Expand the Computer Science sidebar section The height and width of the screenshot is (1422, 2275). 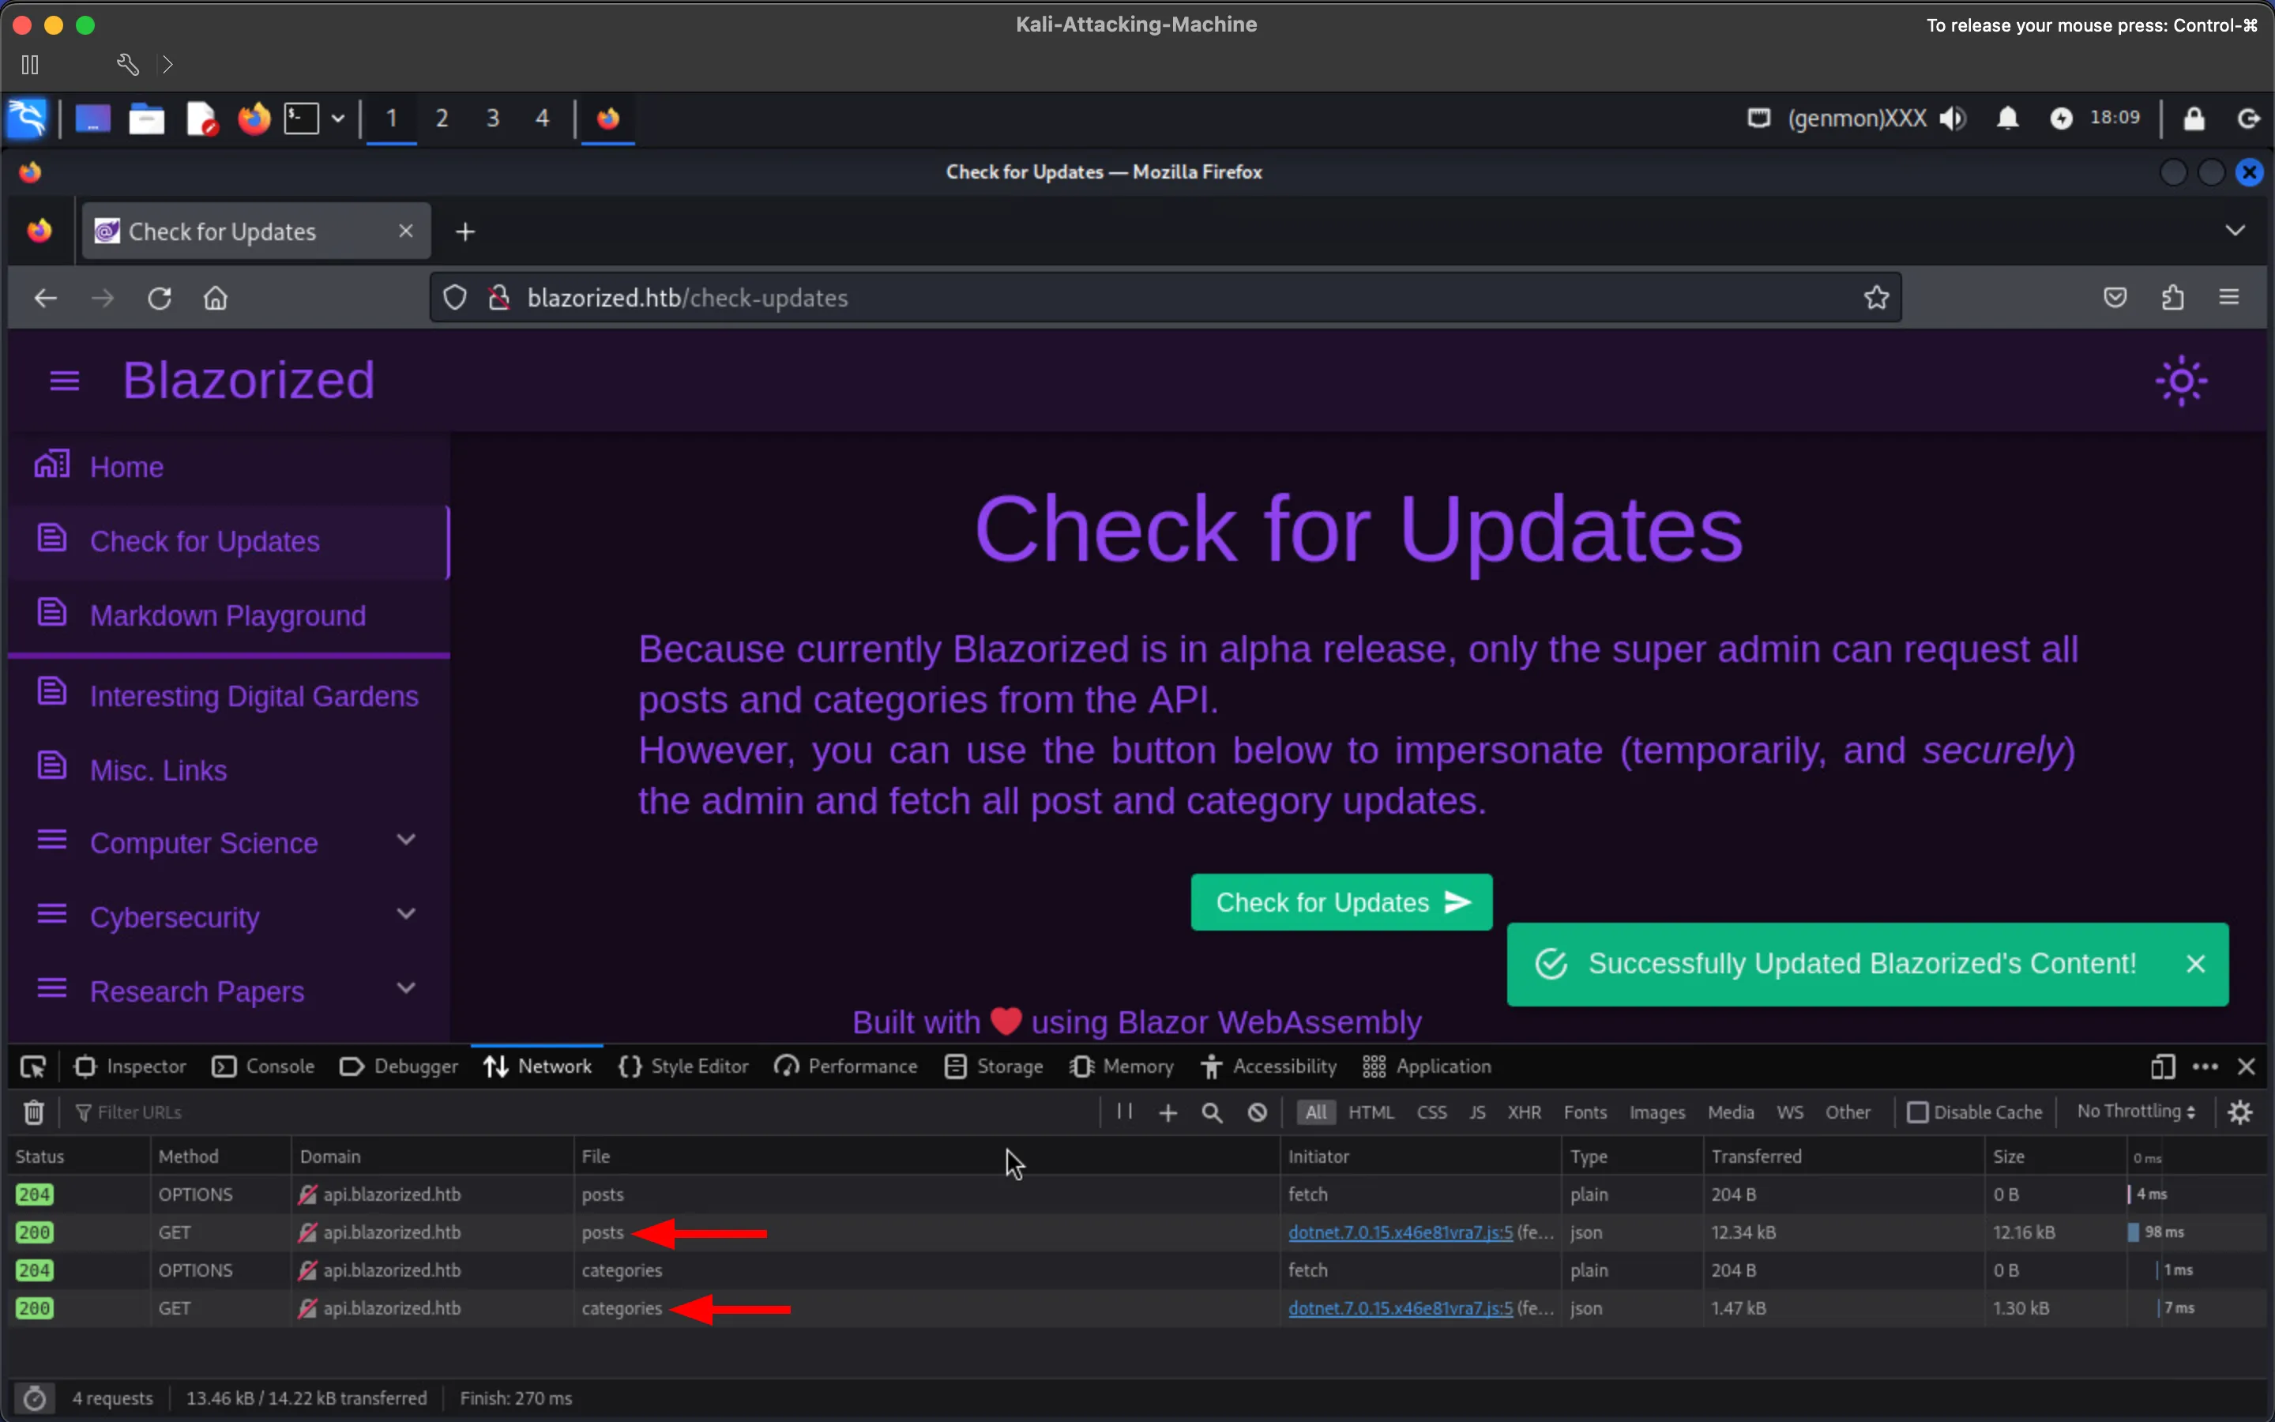(x=228, y=843)
